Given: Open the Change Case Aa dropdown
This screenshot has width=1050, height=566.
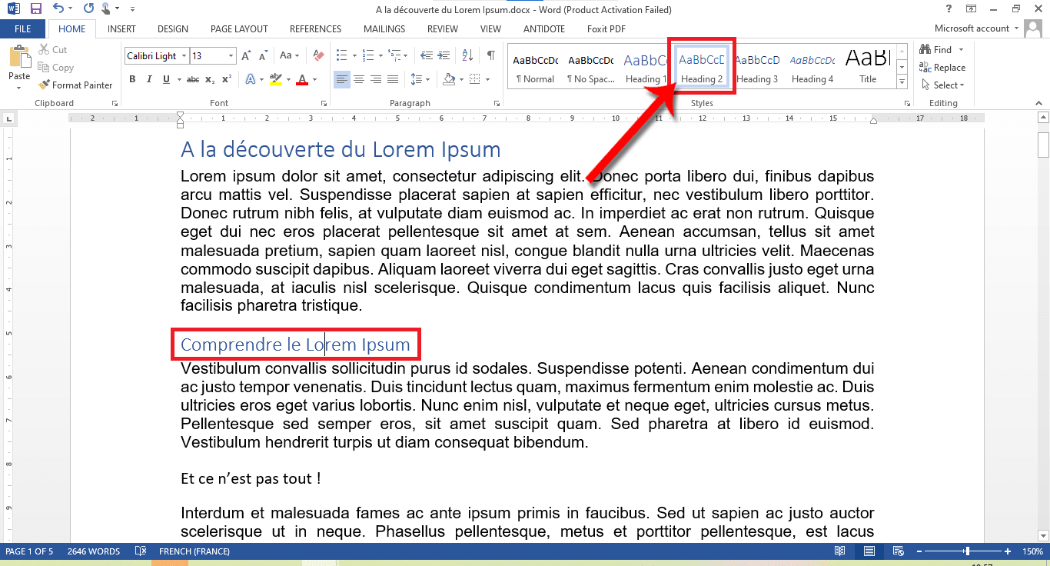Looking at the screenshot, I should [290, 56].
